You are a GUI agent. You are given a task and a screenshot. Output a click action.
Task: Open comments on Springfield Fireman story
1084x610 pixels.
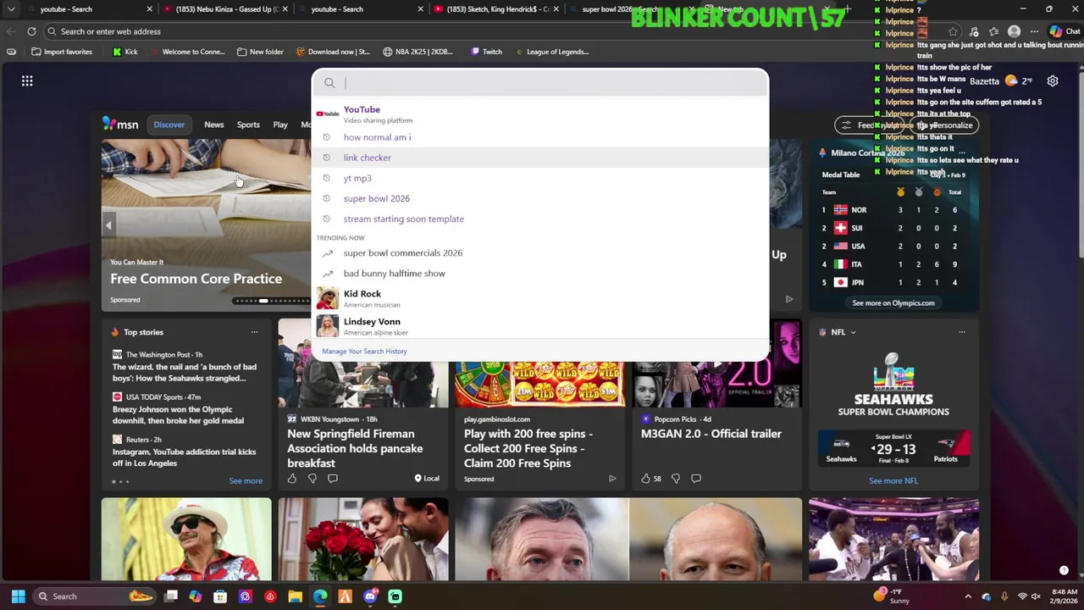click(x=333, y=479)
